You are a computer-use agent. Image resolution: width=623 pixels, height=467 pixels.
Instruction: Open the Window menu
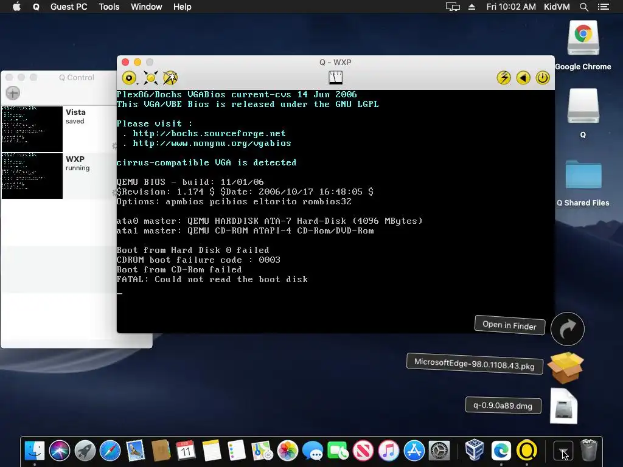pos(146,7)
